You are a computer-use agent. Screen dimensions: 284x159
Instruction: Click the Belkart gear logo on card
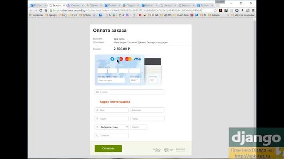112,59
